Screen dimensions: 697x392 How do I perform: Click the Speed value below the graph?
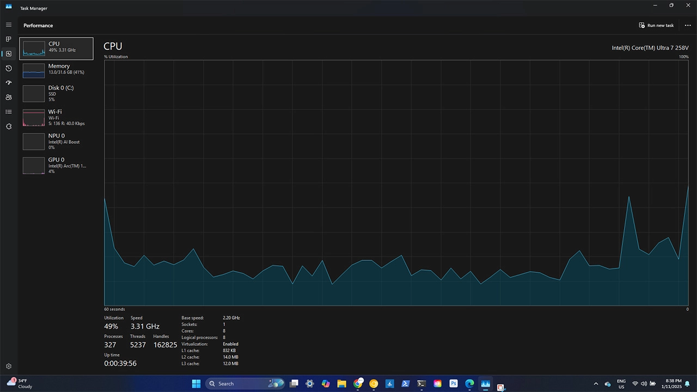145,327
